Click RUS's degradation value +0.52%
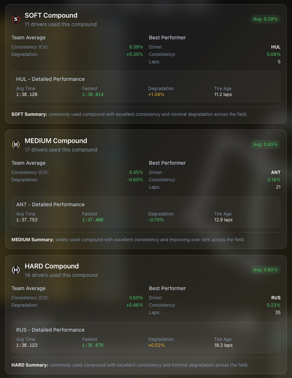 tap(156, 345)
